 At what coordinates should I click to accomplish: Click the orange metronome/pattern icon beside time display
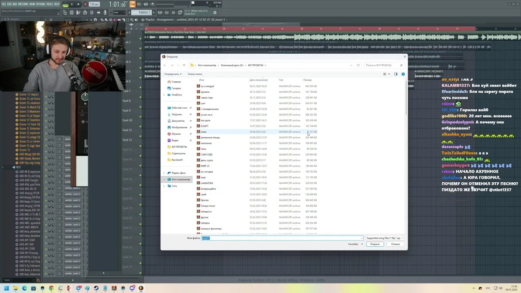132,4
